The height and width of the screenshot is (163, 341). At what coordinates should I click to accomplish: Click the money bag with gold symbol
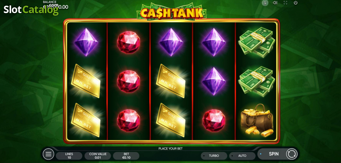pyautogui.click(x=257, y=120)
